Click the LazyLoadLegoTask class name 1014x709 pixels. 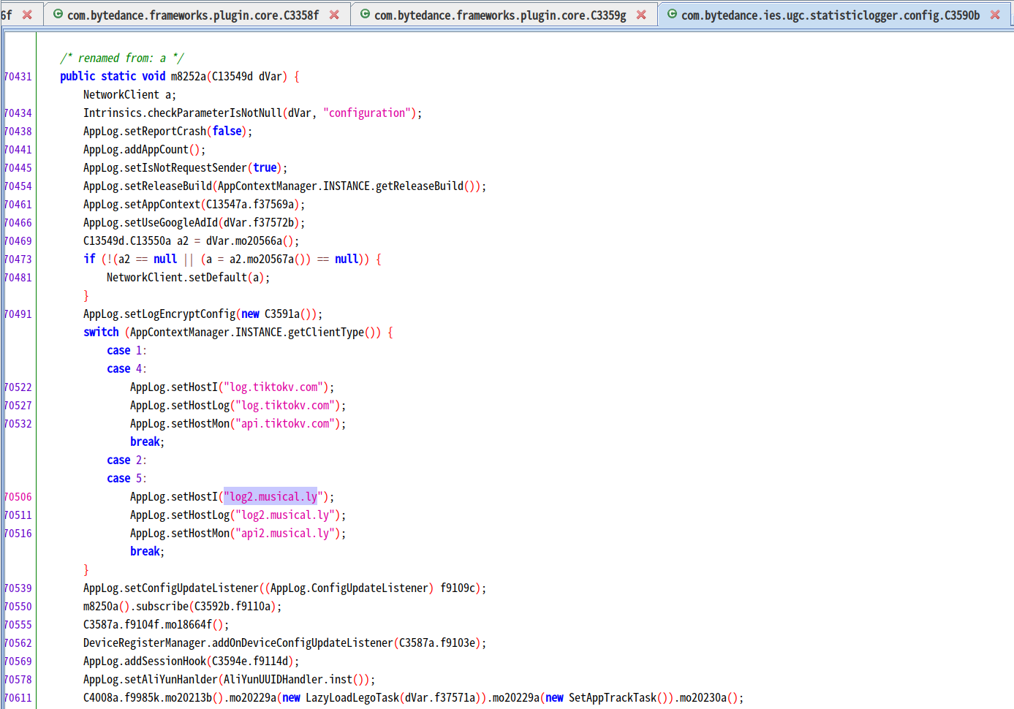click(x=352, y=698)
